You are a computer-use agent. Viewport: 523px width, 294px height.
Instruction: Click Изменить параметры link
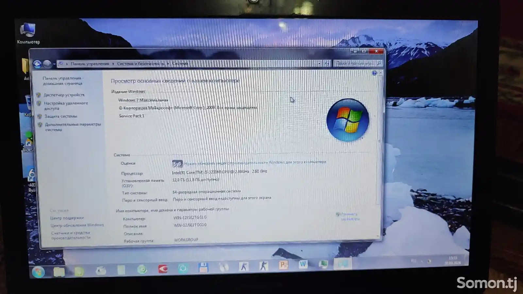pos(350,217)
